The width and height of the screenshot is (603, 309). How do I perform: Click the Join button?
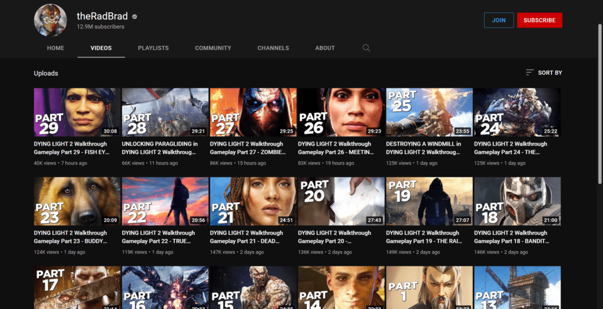(499, 21)
